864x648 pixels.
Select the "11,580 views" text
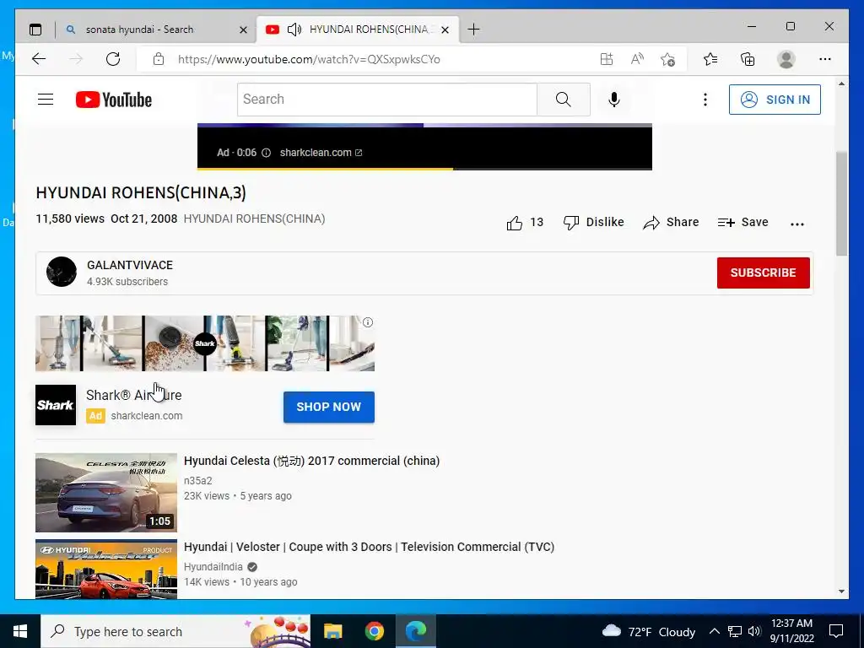coord(70,219)
